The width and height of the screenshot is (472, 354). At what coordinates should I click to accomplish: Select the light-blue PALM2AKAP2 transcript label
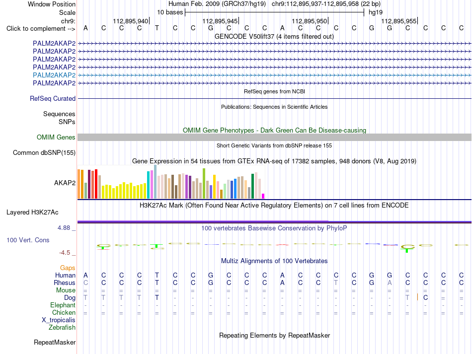54,75
